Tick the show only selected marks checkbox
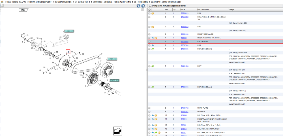283x136 pixels. pyautogui.click(x=150, y=6)
